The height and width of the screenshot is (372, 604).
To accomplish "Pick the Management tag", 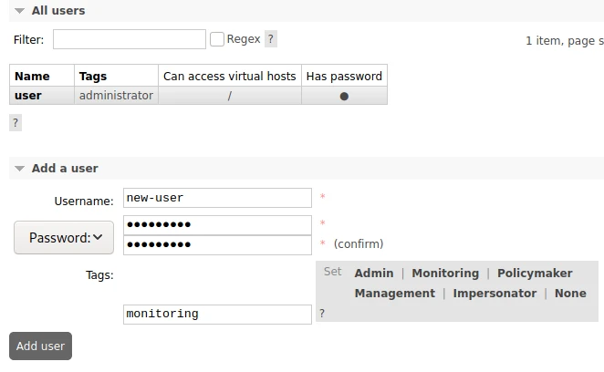I will click(394, 294).
